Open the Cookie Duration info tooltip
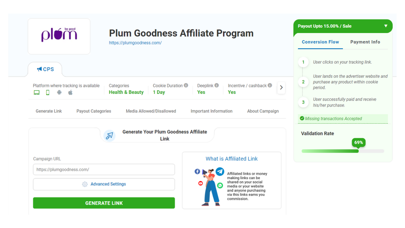The width and height of the screenshot is (405, 228). (x=186, y=85)
